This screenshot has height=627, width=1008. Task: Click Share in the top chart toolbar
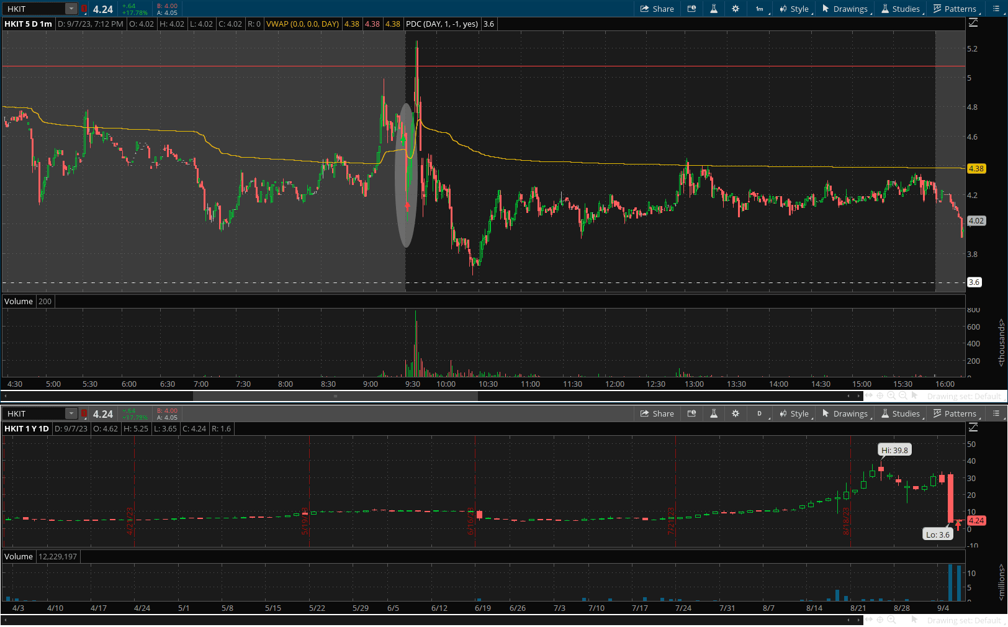point(657,9)
